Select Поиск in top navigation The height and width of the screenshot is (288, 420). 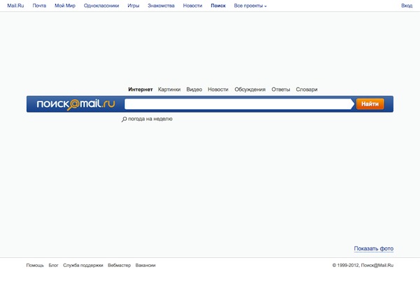coord(218,6)
